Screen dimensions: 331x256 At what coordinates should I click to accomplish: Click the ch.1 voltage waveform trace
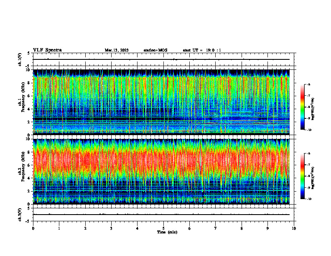161,59
